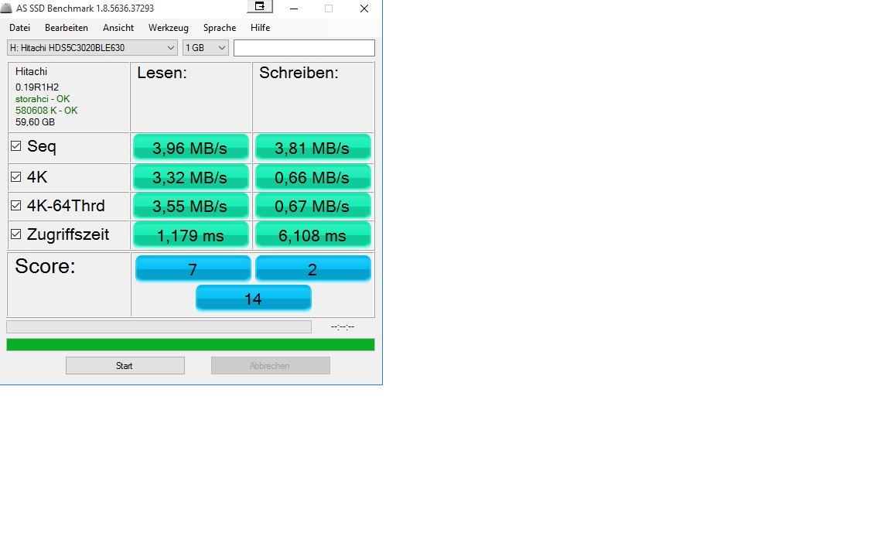Click the firmware version 0.19R1H2
This screenshot has width=891, height=557.
(37, 87)
